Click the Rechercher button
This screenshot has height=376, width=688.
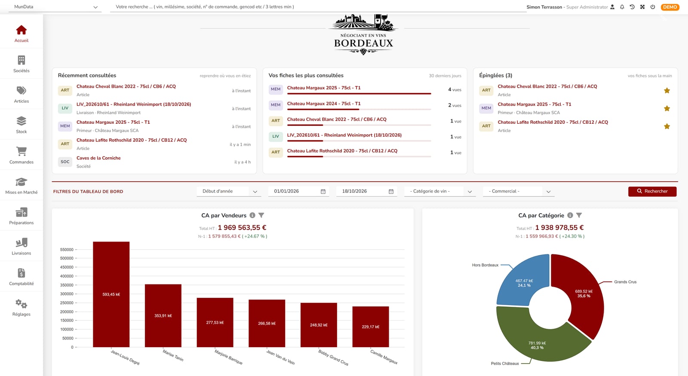pyautogui.click(x=652, y=191)
